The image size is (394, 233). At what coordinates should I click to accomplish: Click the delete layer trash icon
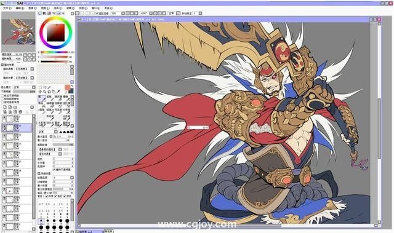coord(20,112)
